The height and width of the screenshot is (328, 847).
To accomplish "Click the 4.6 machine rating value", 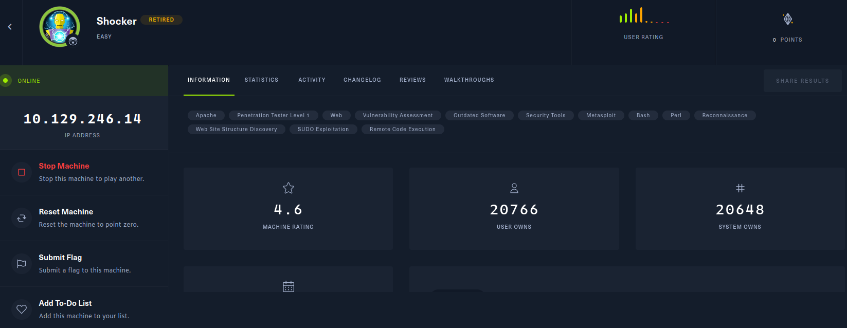I will [289, 210].
